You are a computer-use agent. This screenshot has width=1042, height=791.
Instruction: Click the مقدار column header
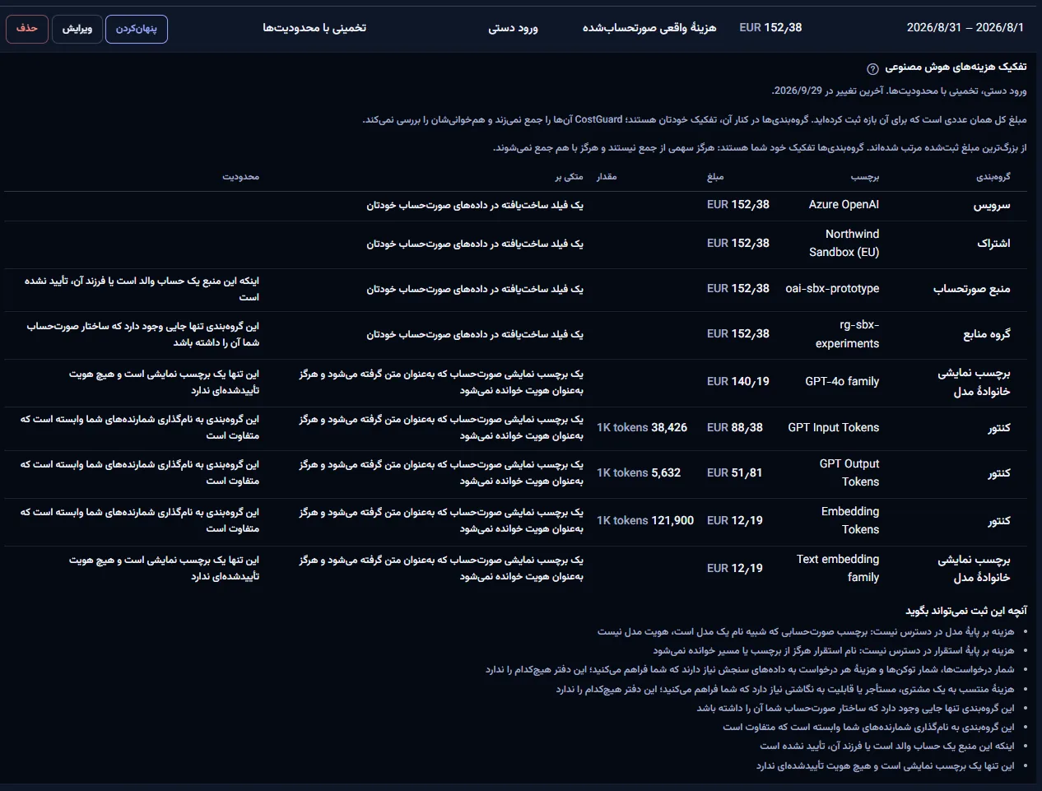click(x=607, y=177)
